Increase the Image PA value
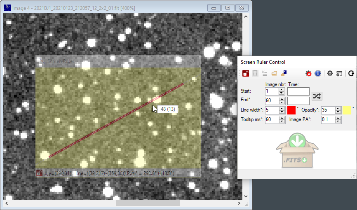Image resolution: width=357 pixels, height=210 pixels. (338, 118)
